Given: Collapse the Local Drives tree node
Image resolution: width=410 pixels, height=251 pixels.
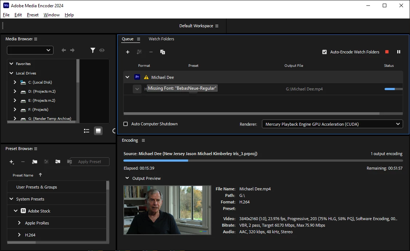Looking at the screenshot, I should (11, 73).
